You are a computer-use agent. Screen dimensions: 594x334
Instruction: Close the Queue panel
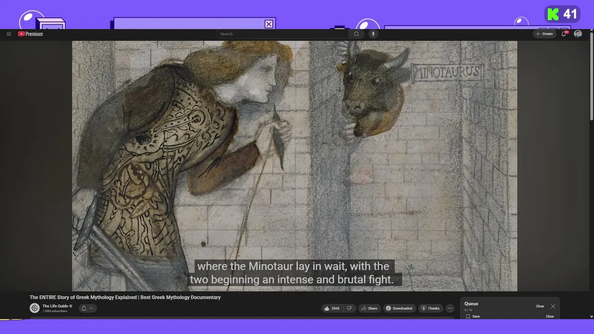(553, 306)
